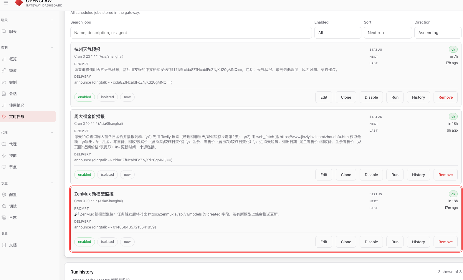Disable the 杭州天气预报 job
The width and height of the screenshot is (463, 280).
pos(371,97)
